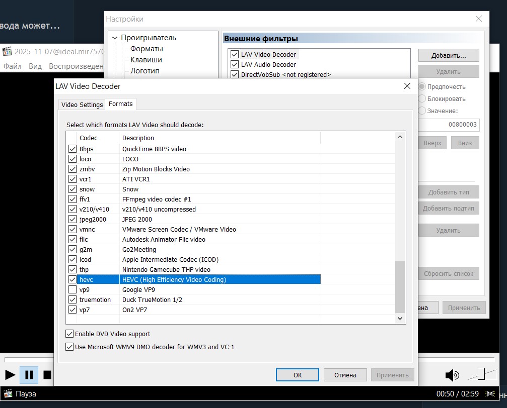Enable the vp9 Google VP9 codec checkbox
The image size is (507, 408).
73,290
